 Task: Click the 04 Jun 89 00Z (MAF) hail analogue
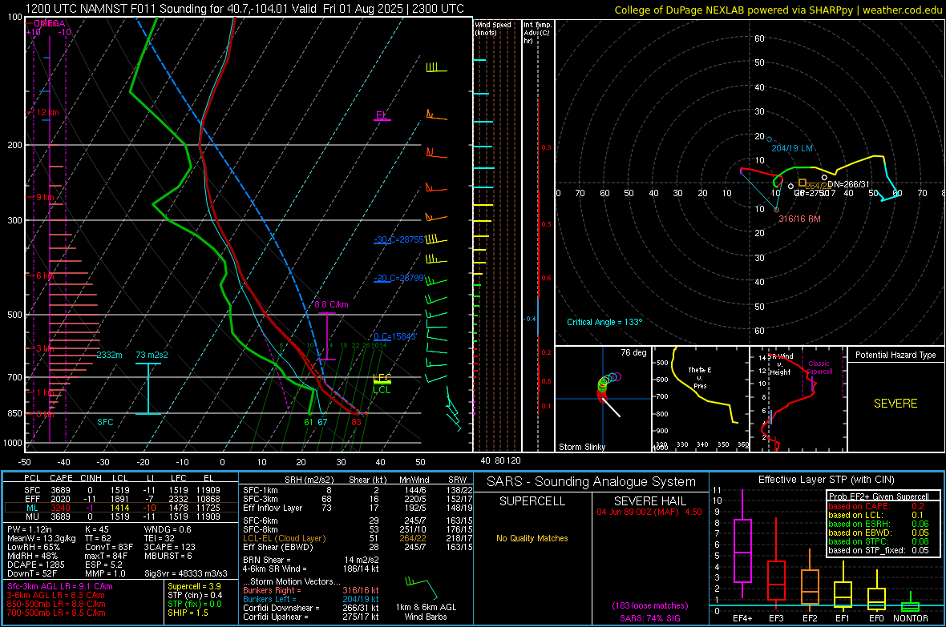[649, 512]
